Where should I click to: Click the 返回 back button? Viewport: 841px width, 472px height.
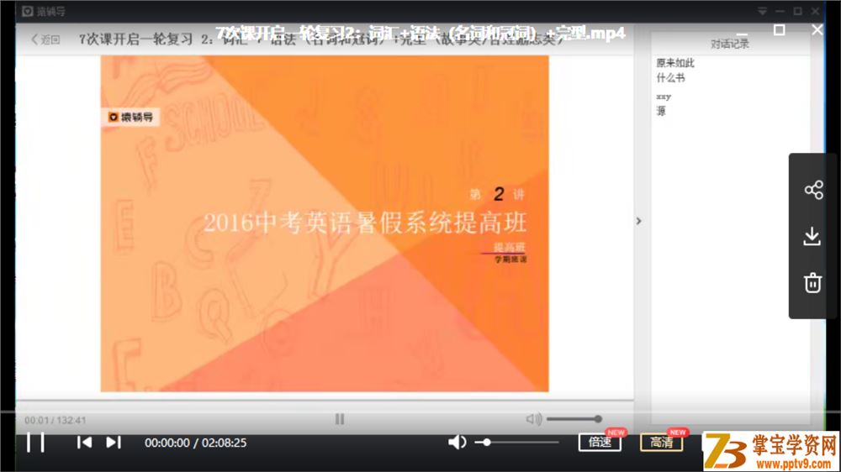pos(46,39)
